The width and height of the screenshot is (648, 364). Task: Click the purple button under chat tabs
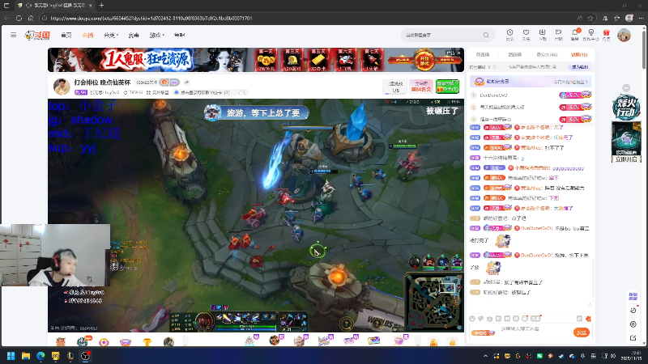coord(579,67)
